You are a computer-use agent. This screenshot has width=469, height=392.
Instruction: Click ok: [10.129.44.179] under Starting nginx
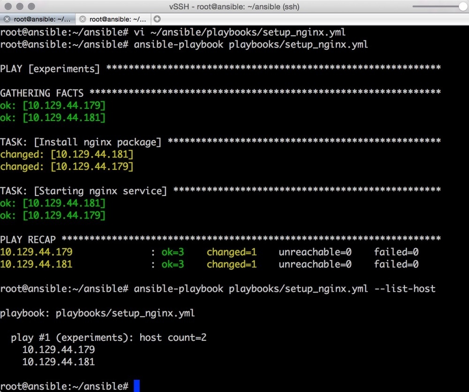point(53,215)
